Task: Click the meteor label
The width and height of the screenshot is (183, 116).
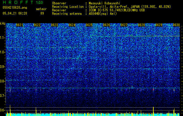Action: (41, 9)
